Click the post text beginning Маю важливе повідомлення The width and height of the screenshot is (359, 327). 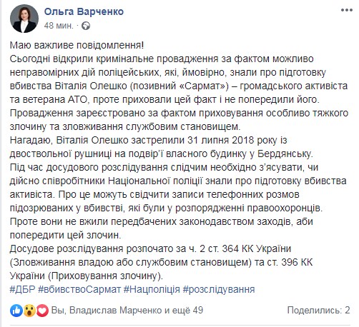click(77, 45)
